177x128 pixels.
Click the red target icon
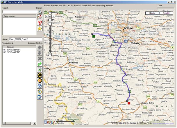tap(40, 23)
